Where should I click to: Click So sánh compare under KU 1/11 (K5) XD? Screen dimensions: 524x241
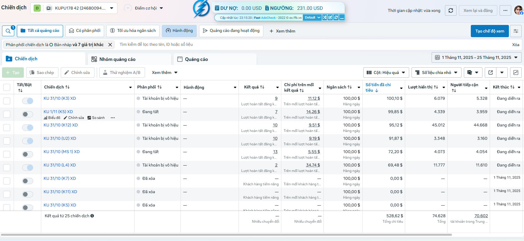[x=96, y=118]
